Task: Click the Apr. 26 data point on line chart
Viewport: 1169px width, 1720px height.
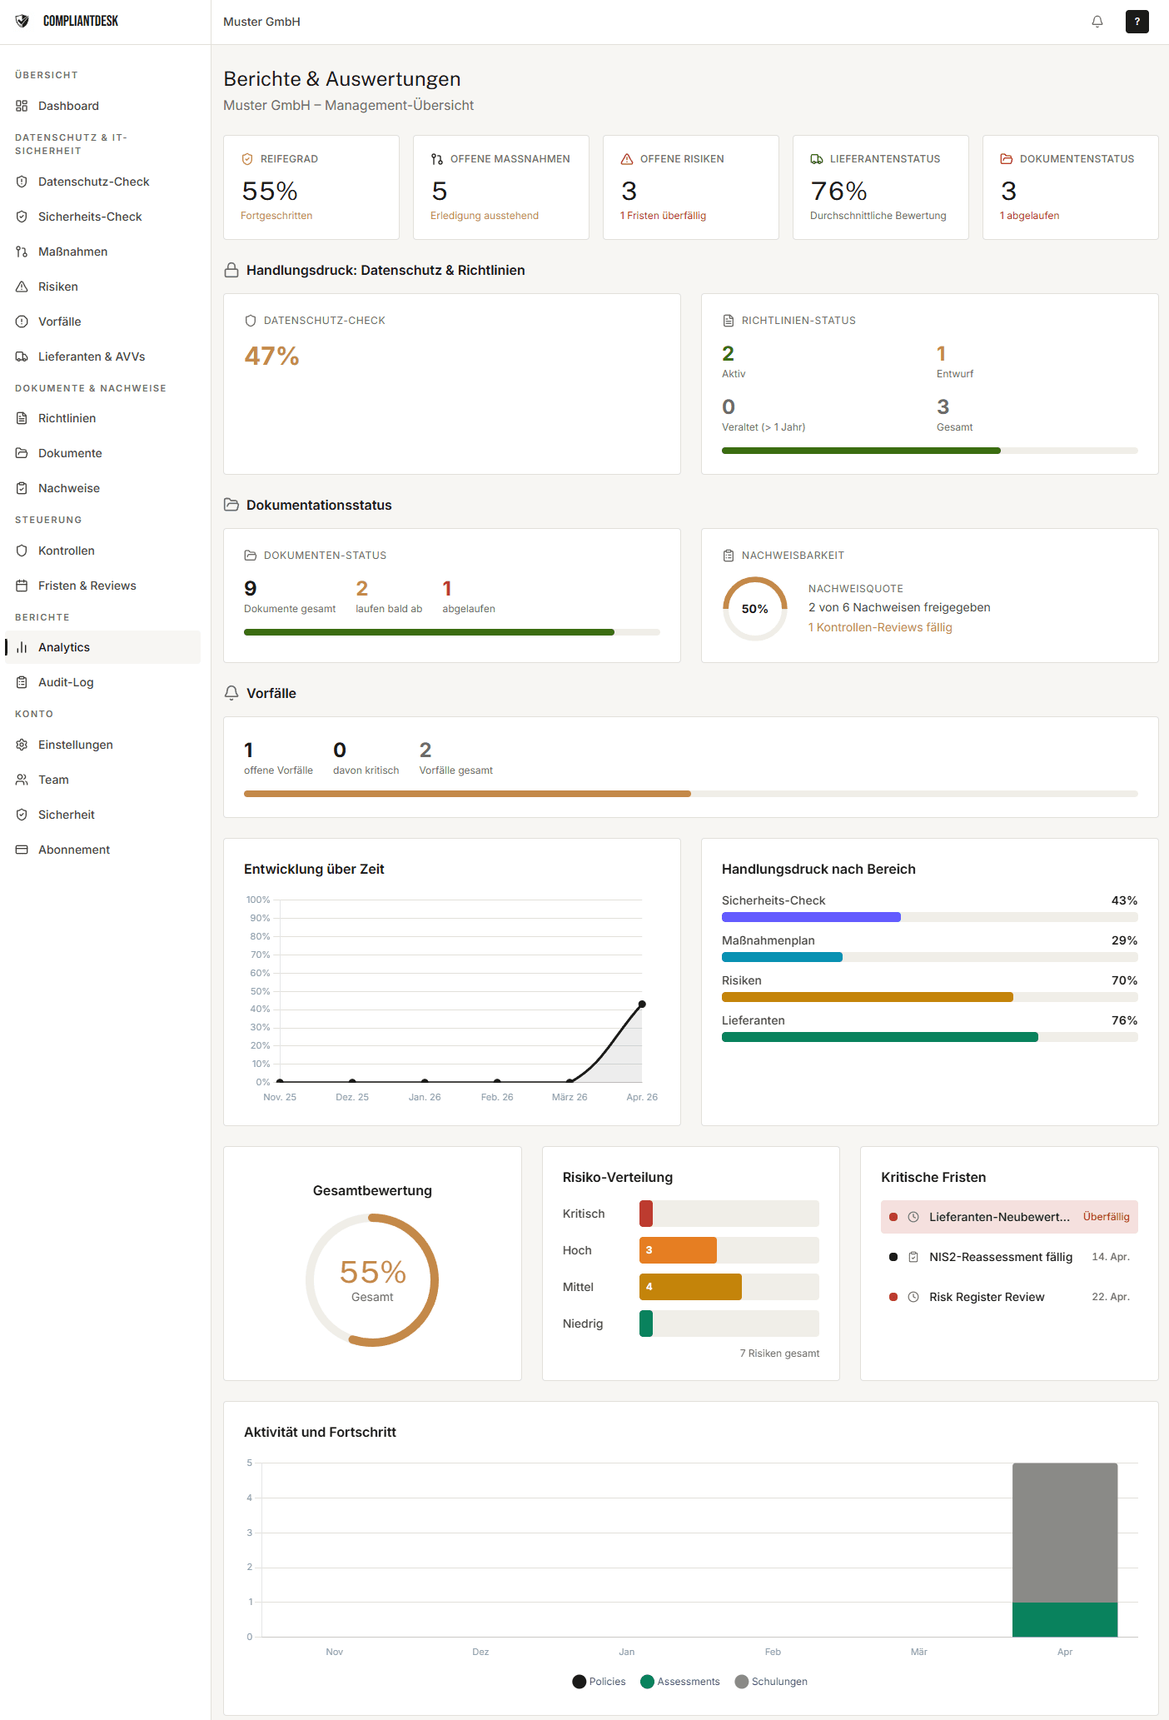Action: [x=642, y=1005]
